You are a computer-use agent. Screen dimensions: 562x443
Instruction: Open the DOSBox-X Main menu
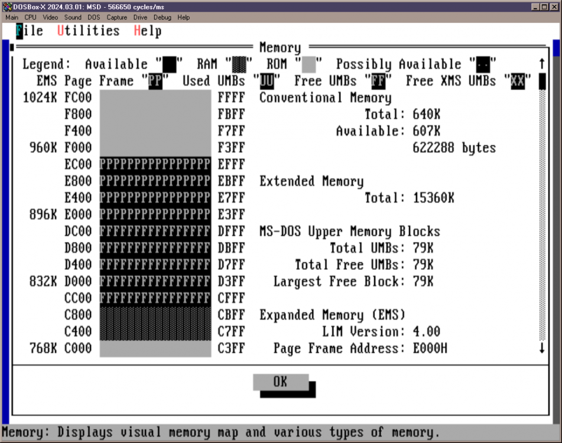point(12,18)
